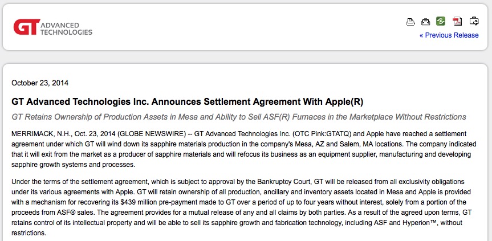Viewport: 492px width, 241px height.
Task: Click the red GT logo mark
Action: click(26, 27)
